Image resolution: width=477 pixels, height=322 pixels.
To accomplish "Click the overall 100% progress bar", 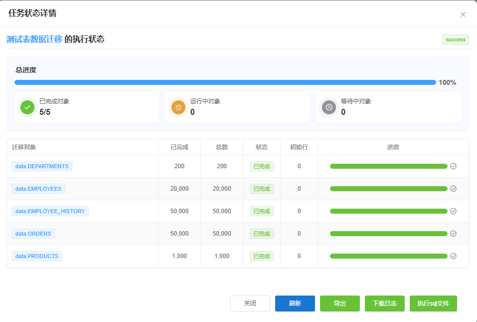I will [225, 82].
